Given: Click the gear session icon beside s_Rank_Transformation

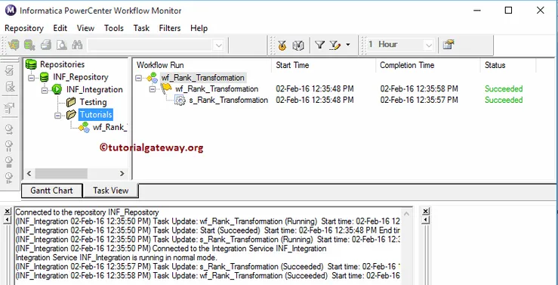Looking at the screenshot, I should (x=180, y=101).
